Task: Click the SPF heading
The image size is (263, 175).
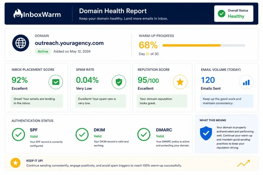Action: tap(34, 130)
